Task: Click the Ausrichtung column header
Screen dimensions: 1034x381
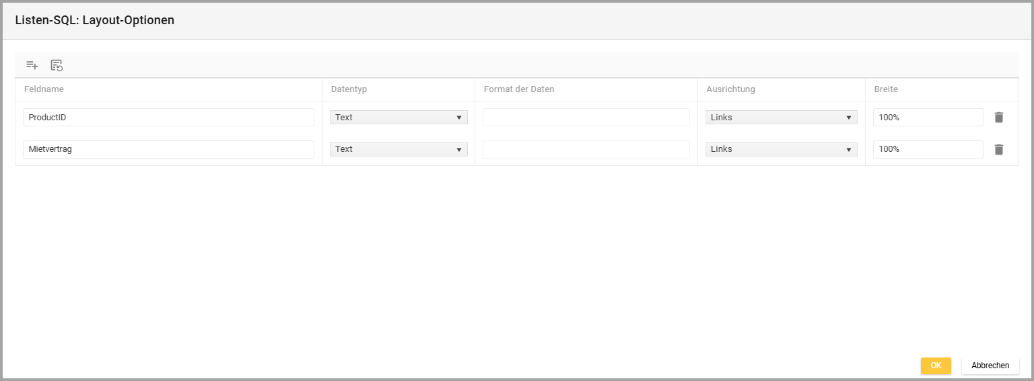Action: point(730,89)
